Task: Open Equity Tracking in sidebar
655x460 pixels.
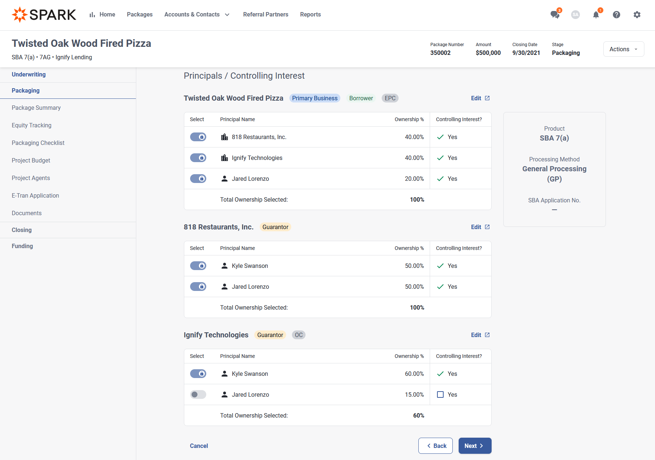Action: [32, 126]
